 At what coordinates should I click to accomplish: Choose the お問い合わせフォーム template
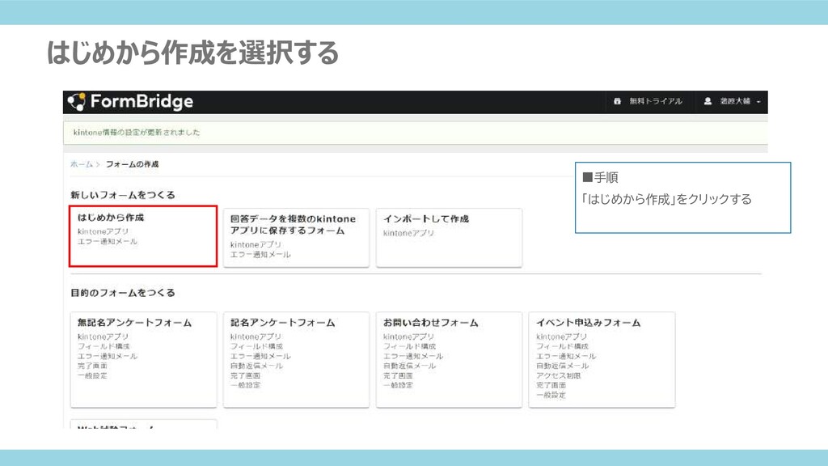(x=449, y=359)
